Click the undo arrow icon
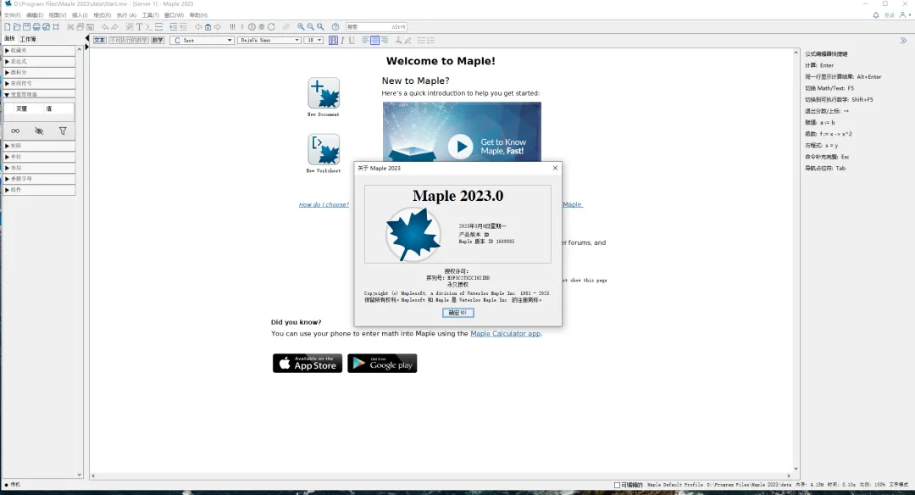The image size is (915, 495). [105, 27]
